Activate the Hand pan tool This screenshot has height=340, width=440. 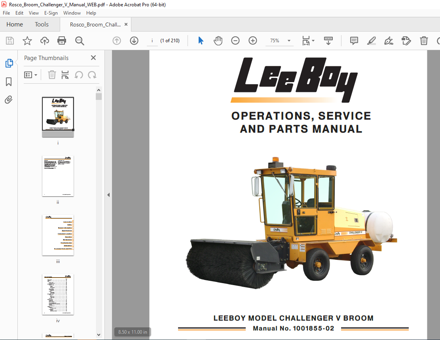click(x=218, y=41)
